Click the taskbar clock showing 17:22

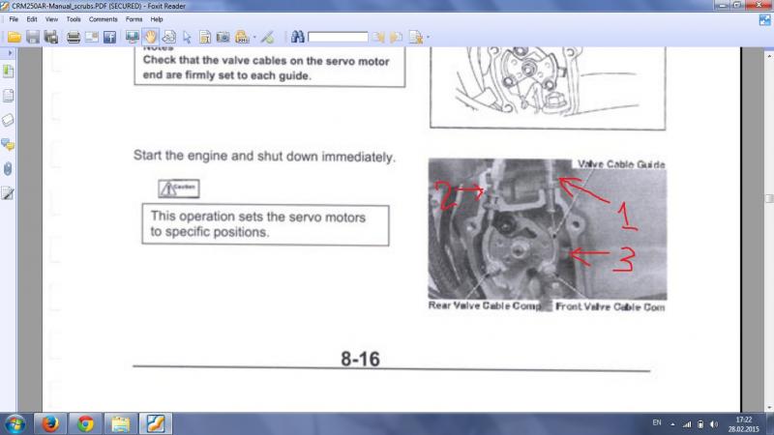pyautogui.click(x=743, y=424)
